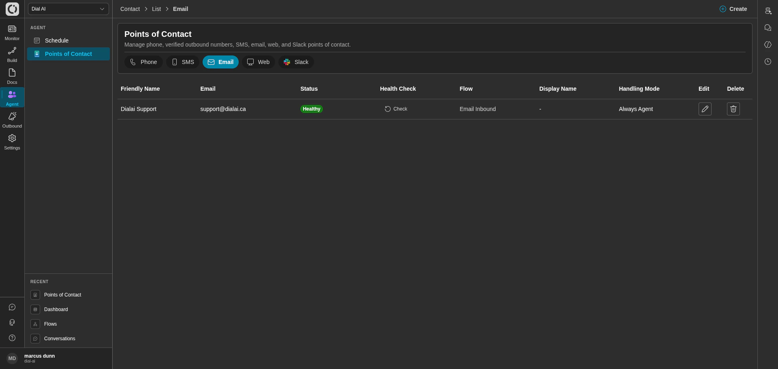
Task: Click the plus icon next to Create
Action: coord(723,9)
